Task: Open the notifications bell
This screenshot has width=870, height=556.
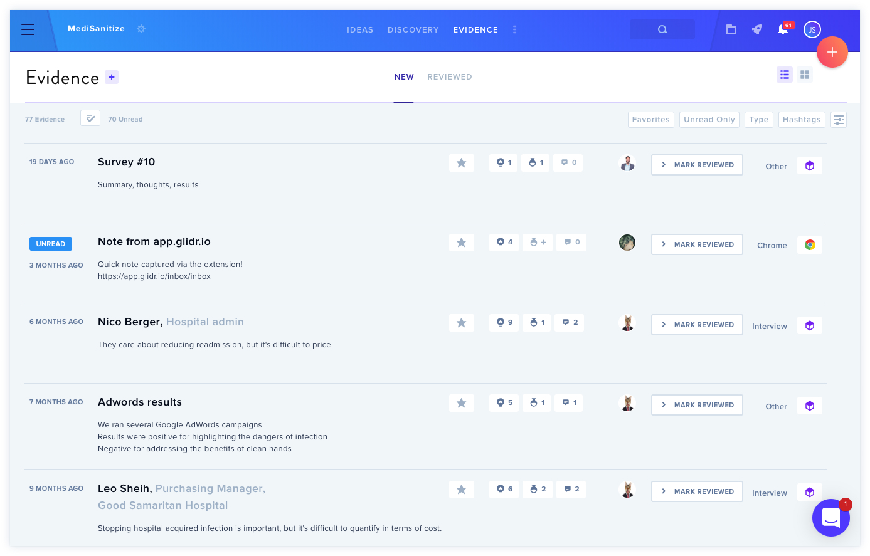Action: [x=783, y=29]
